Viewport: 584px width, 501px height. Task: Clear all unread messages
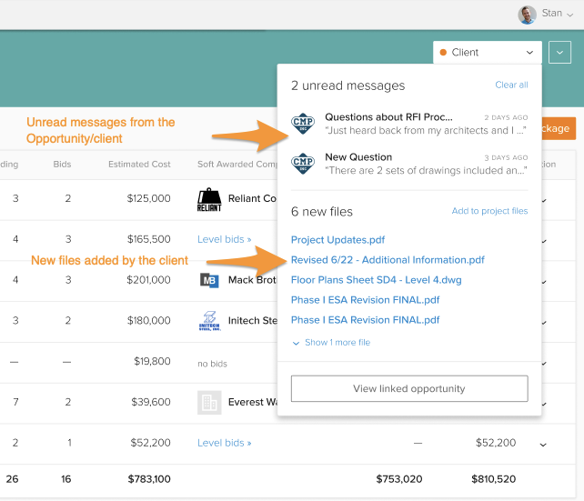[x=511, y=85]
